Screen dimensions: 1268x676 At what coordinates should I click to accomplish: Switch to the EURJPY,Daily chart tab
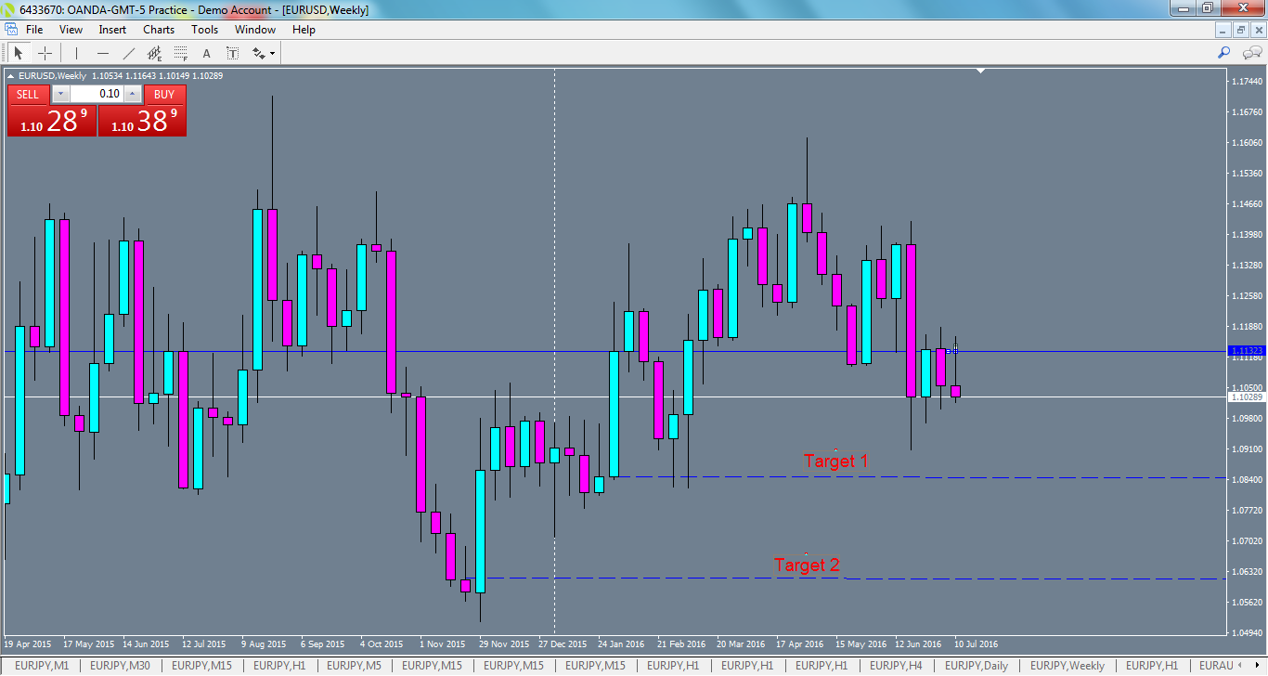point(976,666)
